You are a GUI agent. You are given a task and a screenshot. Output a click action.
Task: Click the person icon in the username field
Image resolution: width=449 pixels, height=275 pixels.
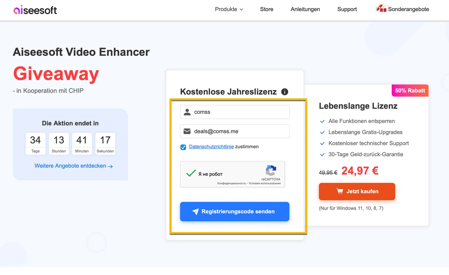[187, 112]
